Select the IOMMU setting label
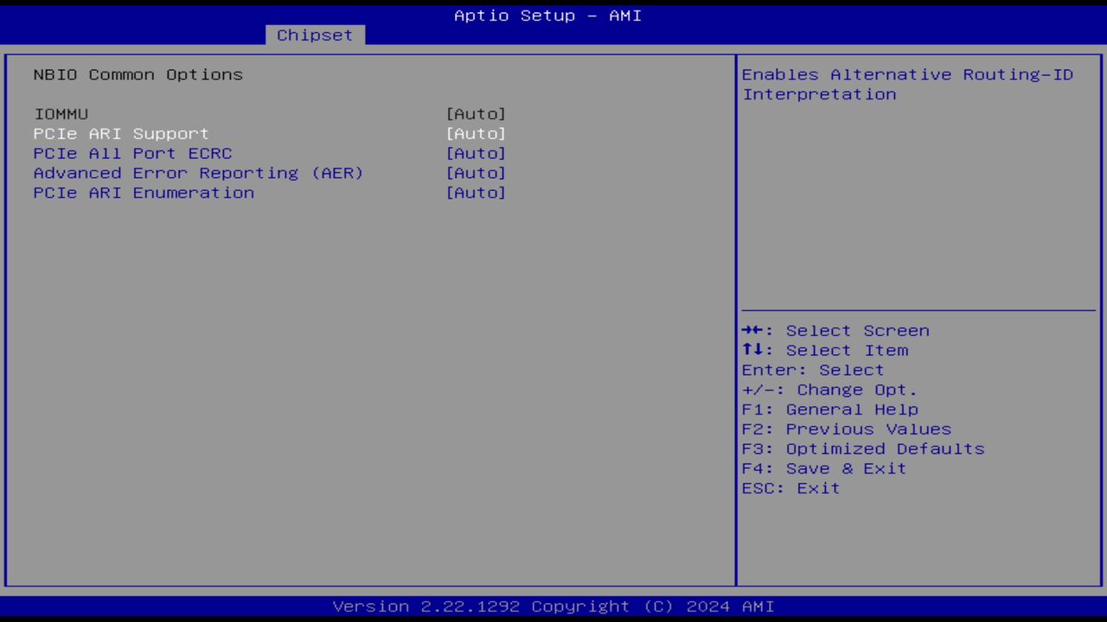 [x=61, y=114]
